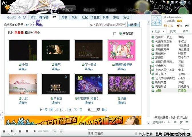The image size is (192, 137).
Task: Click the MV icon beside 我要去西藏
Action: click(153, 45)
